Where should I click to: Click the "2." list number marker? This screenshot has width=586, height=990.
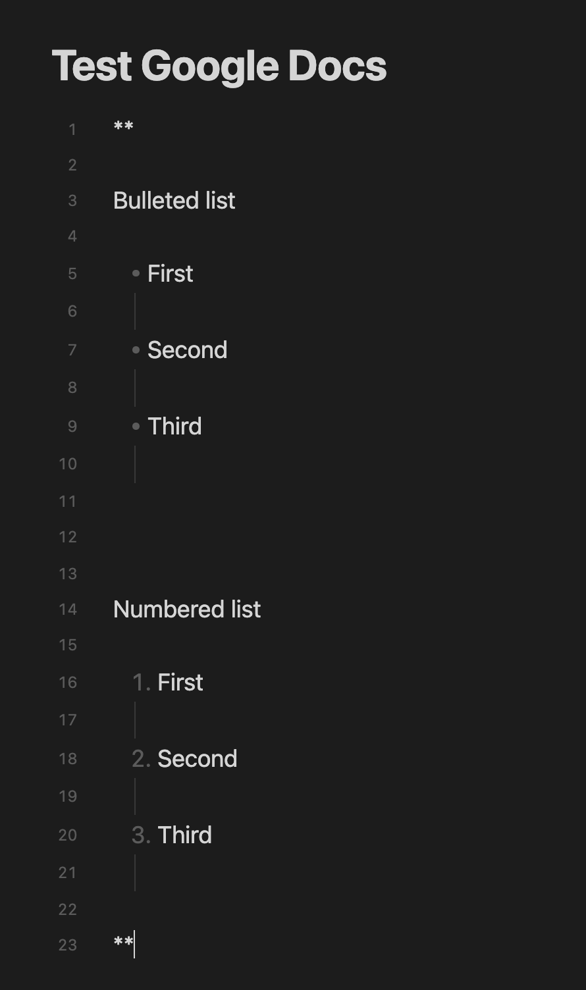(x=142, y=758)
